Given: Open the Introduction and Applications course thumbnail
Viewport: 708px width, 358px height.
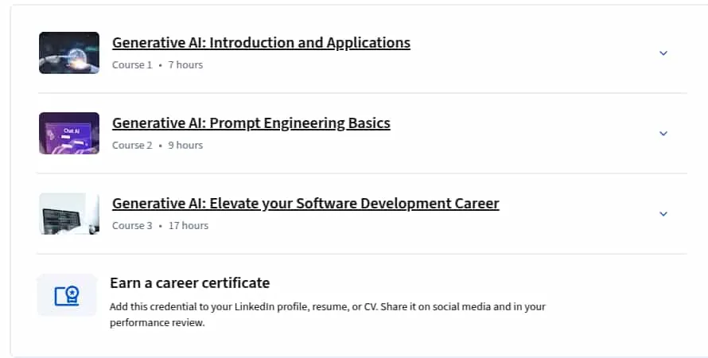Looking at the screenshot, I should [x=69, y=53].
